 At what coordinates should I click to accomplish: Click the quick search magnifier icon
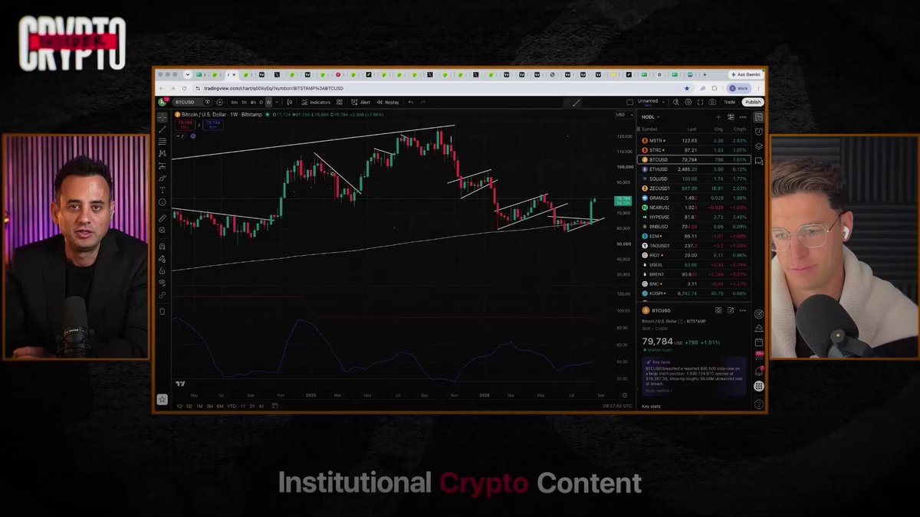(675, 102)
